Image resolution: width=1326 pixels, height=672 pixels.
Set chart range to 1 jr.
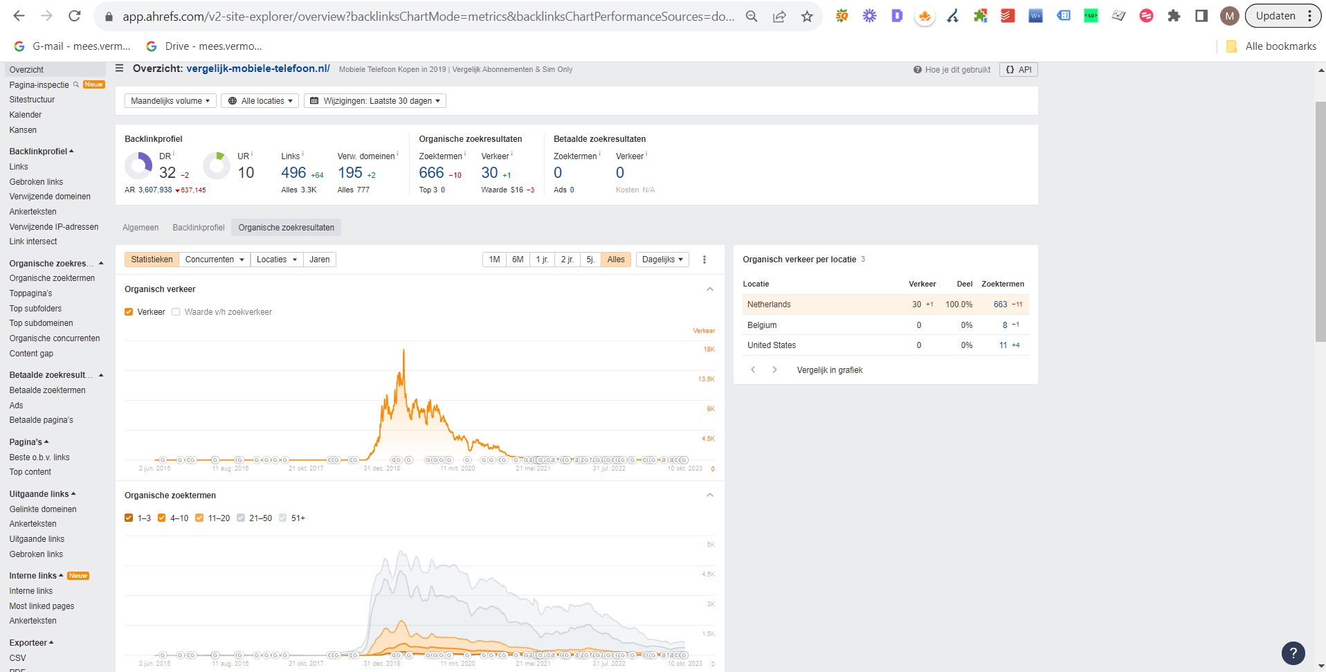(x=542, y=260)
